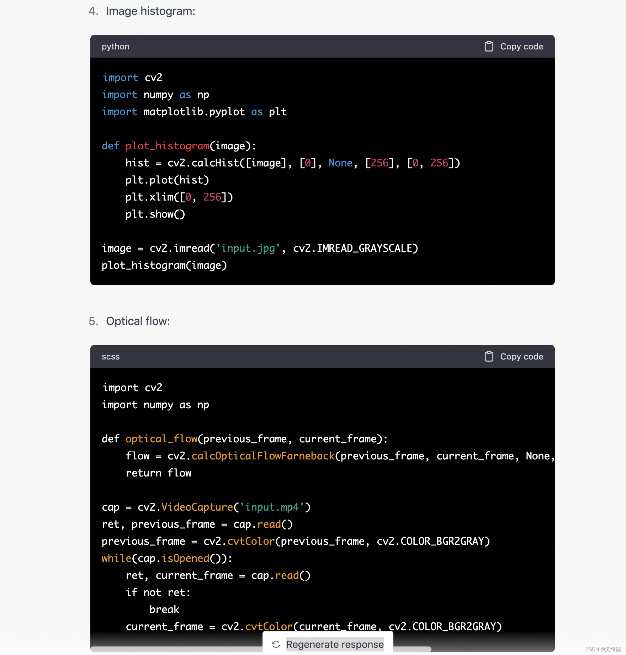Click the 'if not ret:' line
The image size is (626, 655).
point(158,592)
